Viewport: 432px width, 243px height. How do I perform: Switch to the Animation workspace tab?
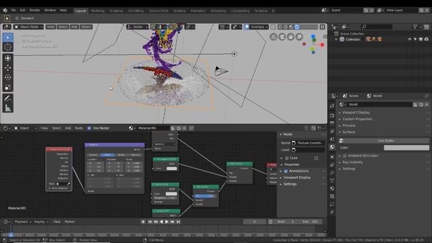pos(198,11)
